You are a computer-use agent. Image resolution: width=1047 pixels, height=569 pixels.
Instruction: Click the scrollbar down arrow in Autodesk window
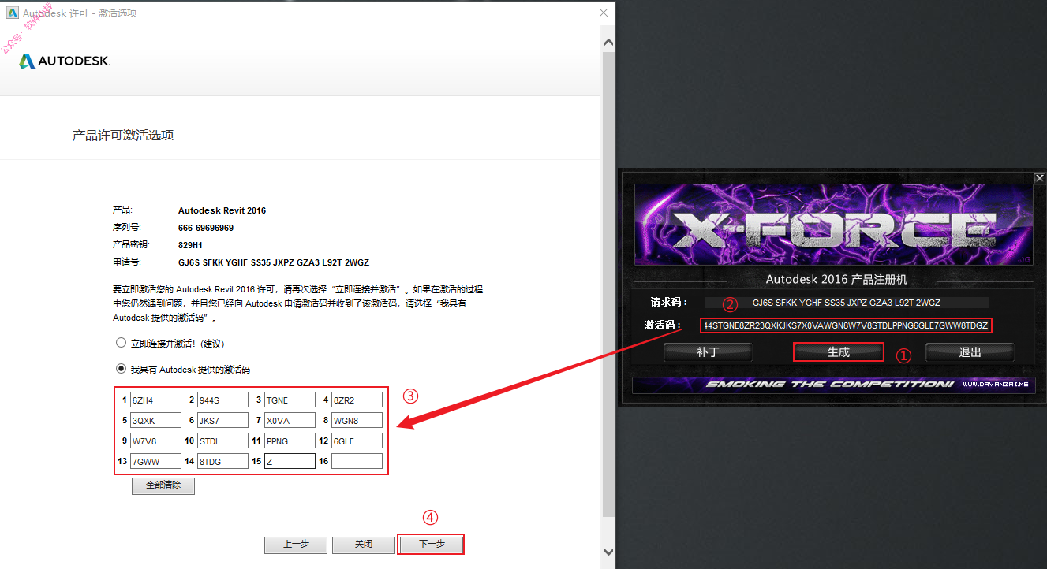point(608,552)
